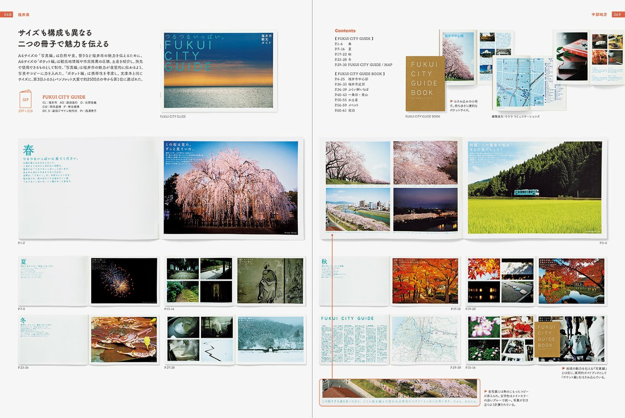The image size is (625, 418).
Task: Select the enlarged cherry blossom strip with red border
Action: 400,393
